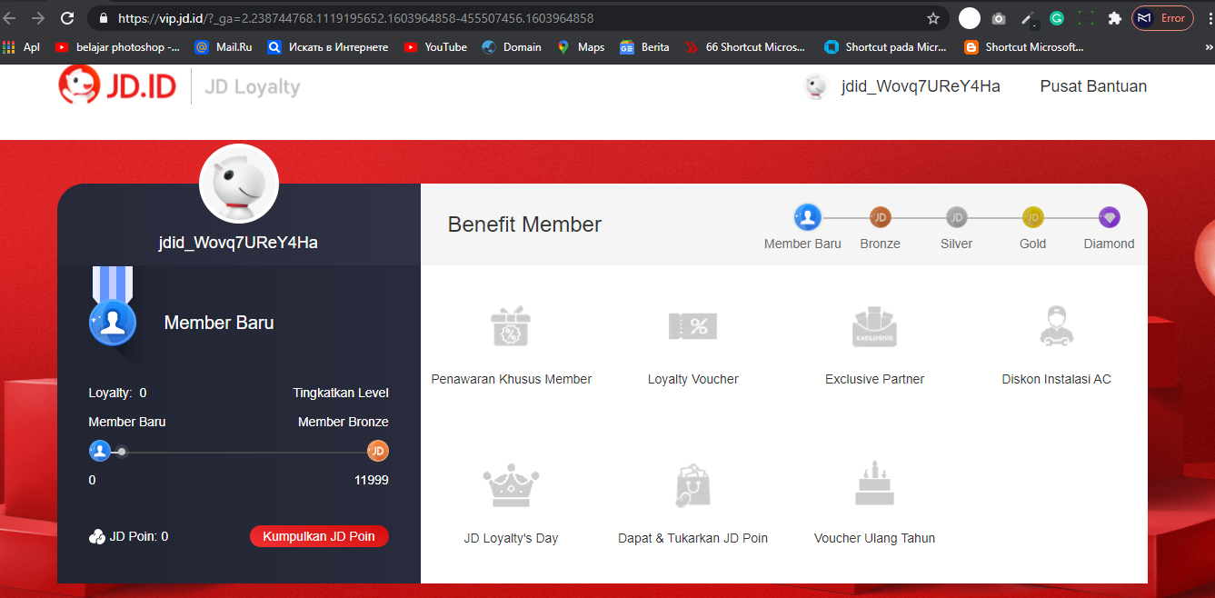The width and height of the screenshot is (1215, 598).
Task: Open the Apl apps grid bookmark
Action: point(22,47)
